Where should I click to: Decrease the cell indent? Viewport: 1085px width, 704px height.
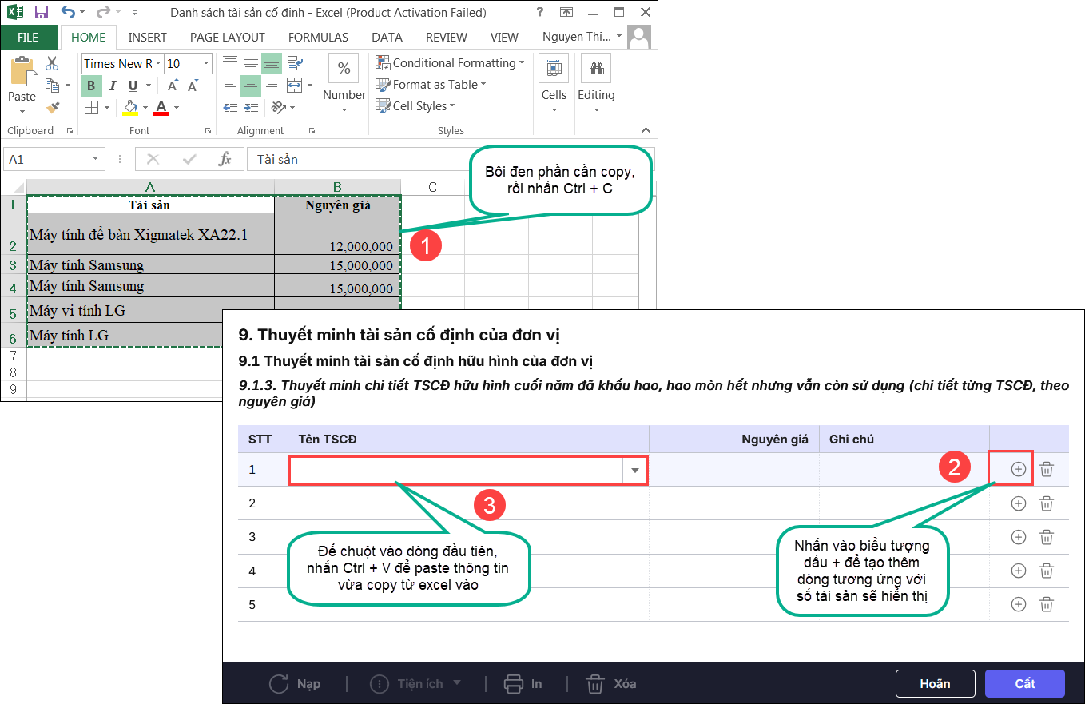(x=230, y=107)
